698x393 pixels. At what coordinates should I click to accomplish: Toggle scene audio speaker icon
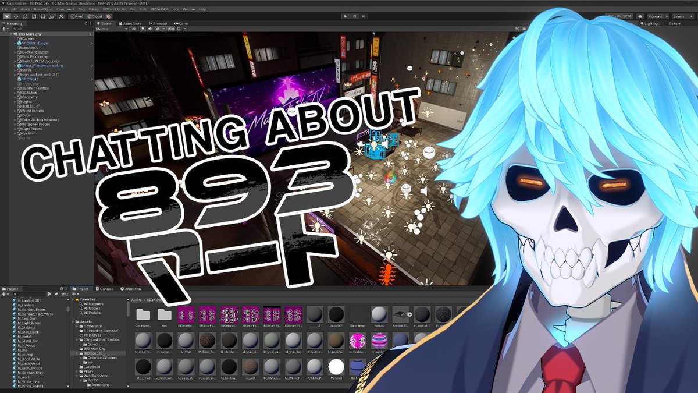(150, 29)
